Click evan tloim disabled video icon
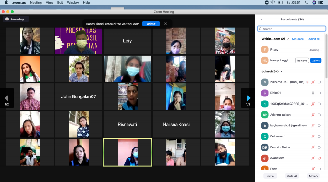The width and height of the screenshot is (328, 182). click(x=319, y=158)
